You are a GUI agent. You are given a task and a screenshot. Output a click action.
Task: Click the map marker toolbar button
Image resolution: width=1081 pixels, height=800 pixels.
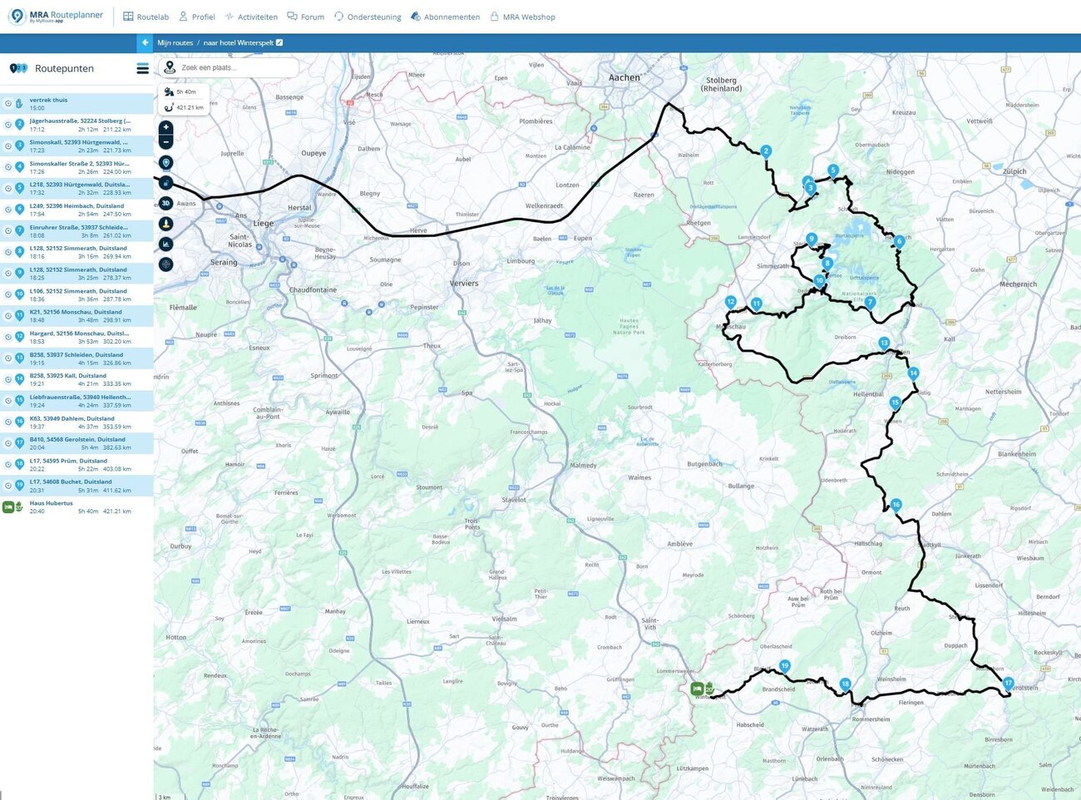tap(166, 163)
